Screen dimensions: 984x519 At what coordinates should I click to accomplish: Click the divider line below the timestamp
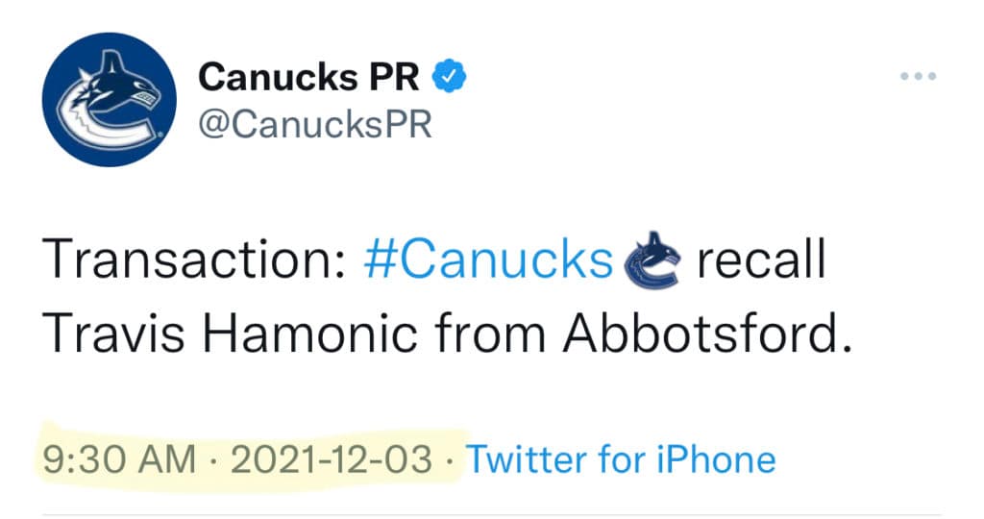[492, 513]
